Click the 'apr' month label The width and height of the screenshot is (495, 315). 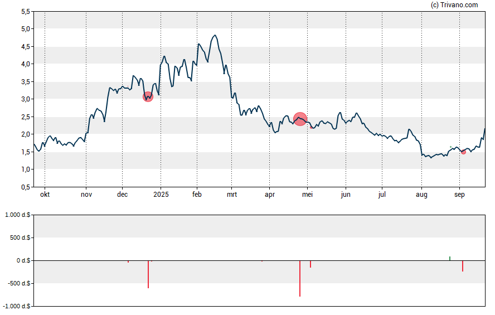[270, 195]
